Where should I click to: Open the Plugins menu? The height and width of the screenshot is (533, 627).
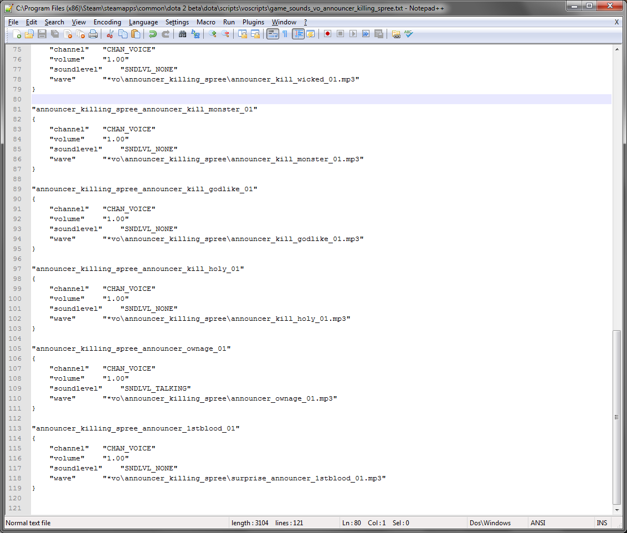point(253,22)
